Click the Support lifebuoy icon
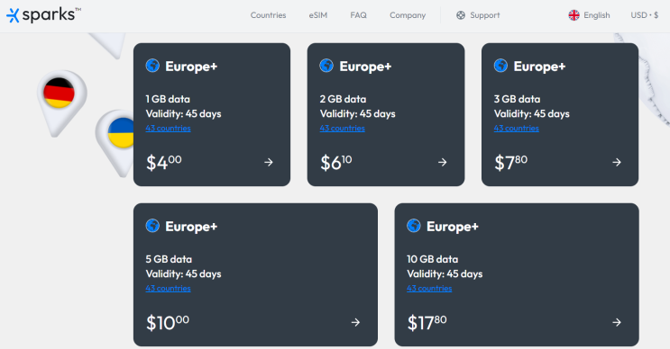 coord(461,15)
